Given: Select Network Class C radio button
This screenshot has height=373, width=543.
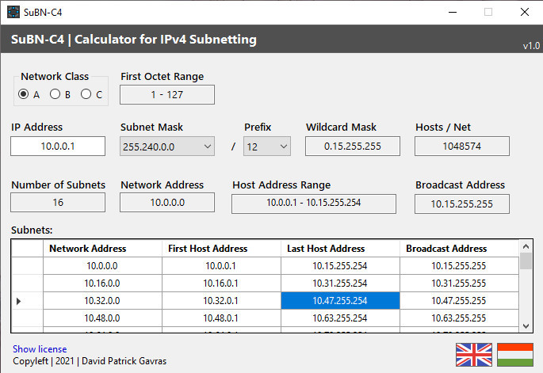Looking at the screenshot, I should click(x=86, y=94).
